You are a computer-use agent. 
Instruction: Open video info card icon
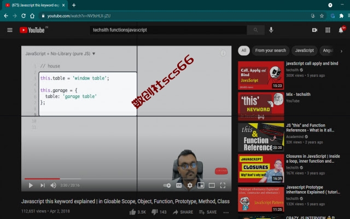(x=223, y=53)
